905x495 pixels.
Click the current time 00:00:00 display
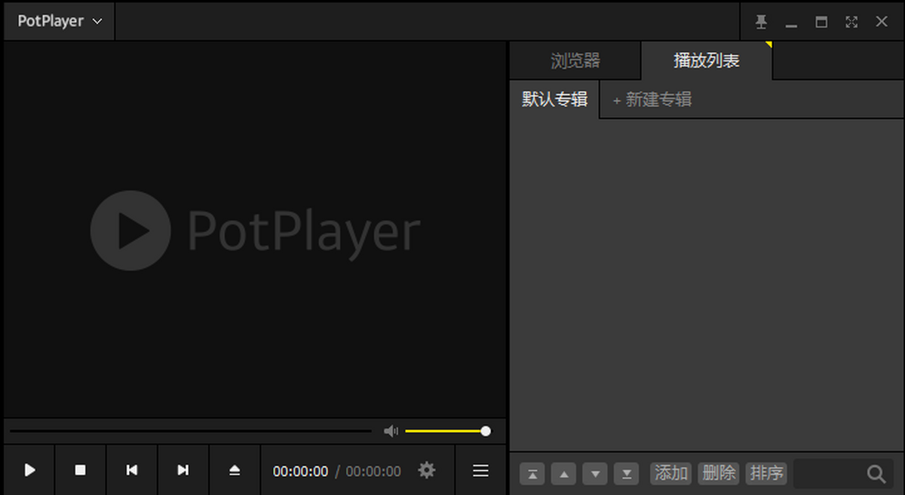coord(300,472)
